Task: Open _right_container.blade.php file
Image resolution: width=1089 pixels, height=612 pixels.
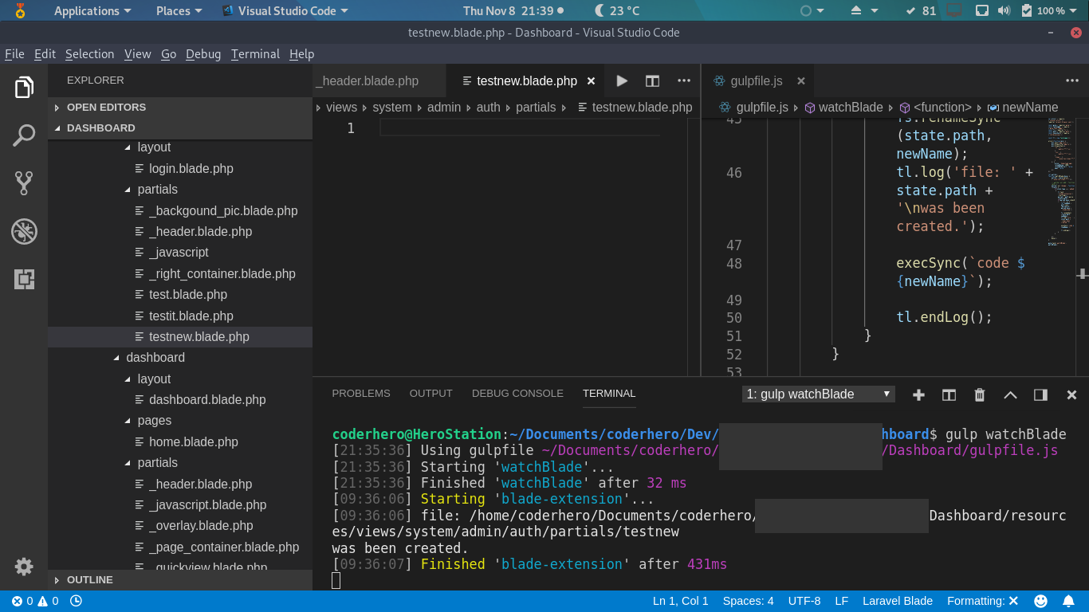Action: point(222,273)
